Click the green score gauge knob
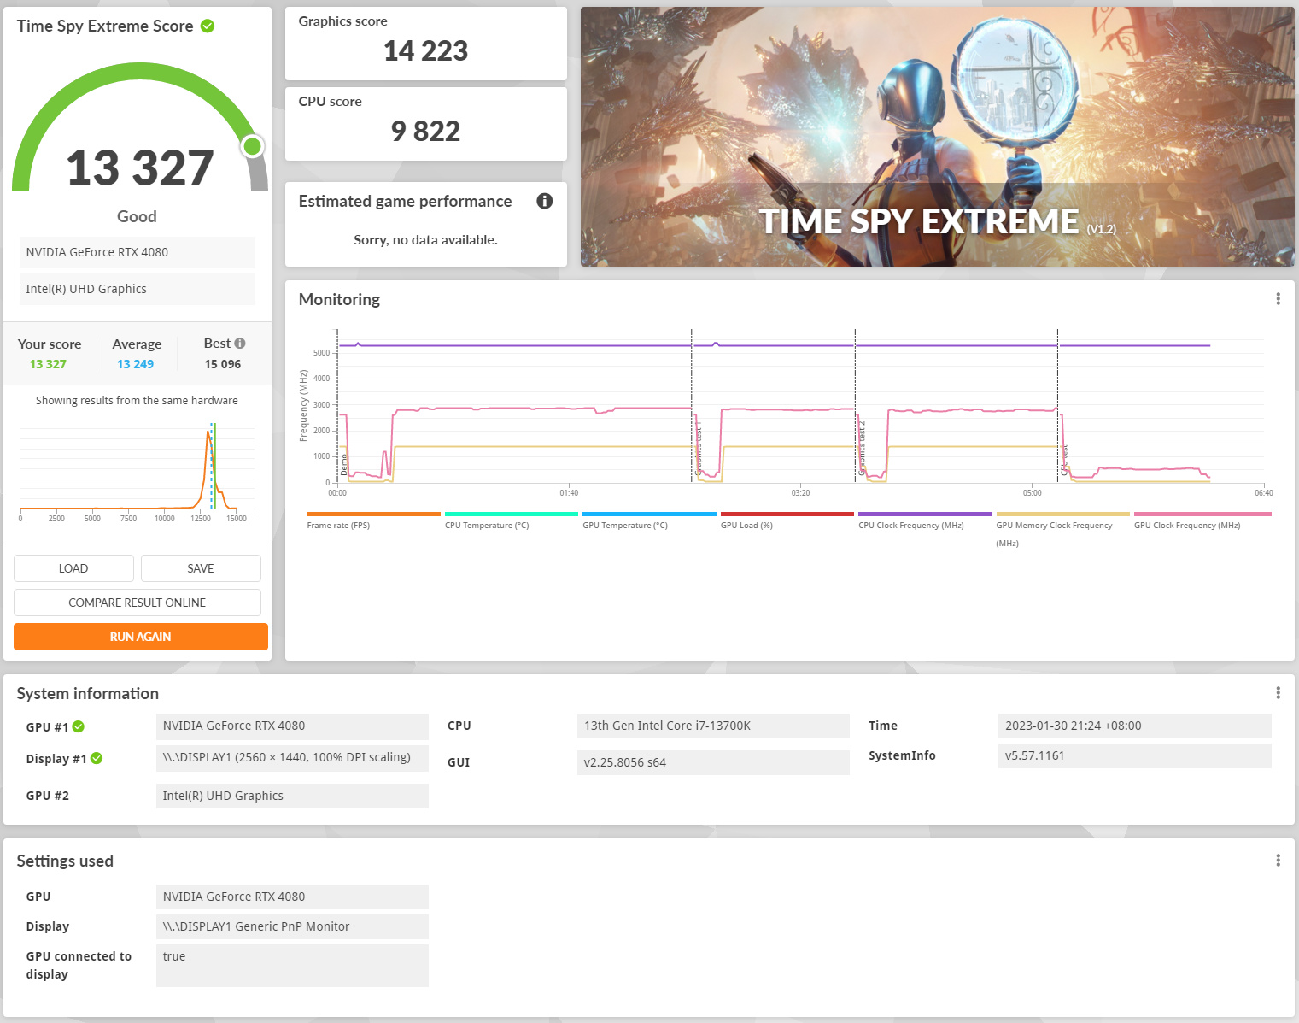The height and width of the screenshot is (1023, 1299). 252,146
